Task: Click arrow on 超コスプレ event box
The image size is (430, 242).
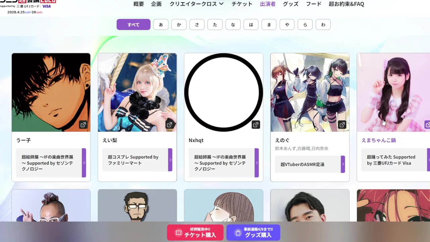Action: pos(170,160)
